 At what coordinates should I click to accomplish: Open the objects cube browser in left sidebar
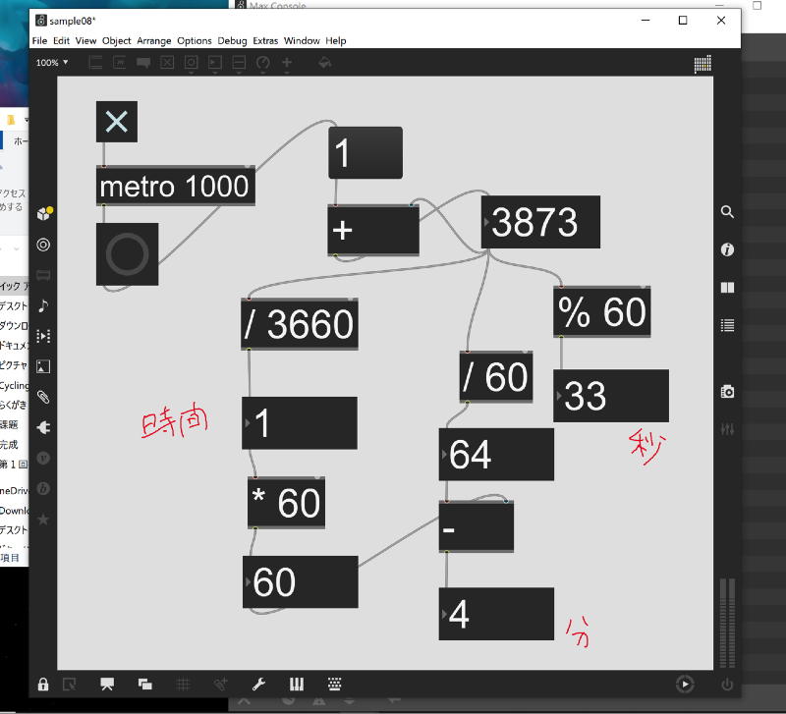coord(44,214)
